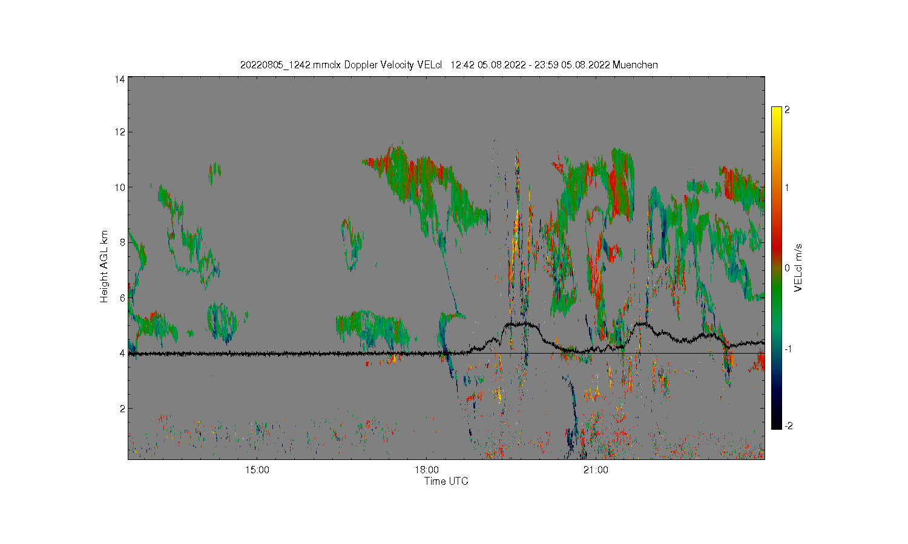Click the plot title text at top
Screen dimensions: 908x544
[449, 65]
